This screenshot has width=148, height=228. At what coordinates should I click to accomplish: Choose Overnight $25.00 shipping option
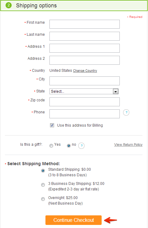(x=43, y=199)
